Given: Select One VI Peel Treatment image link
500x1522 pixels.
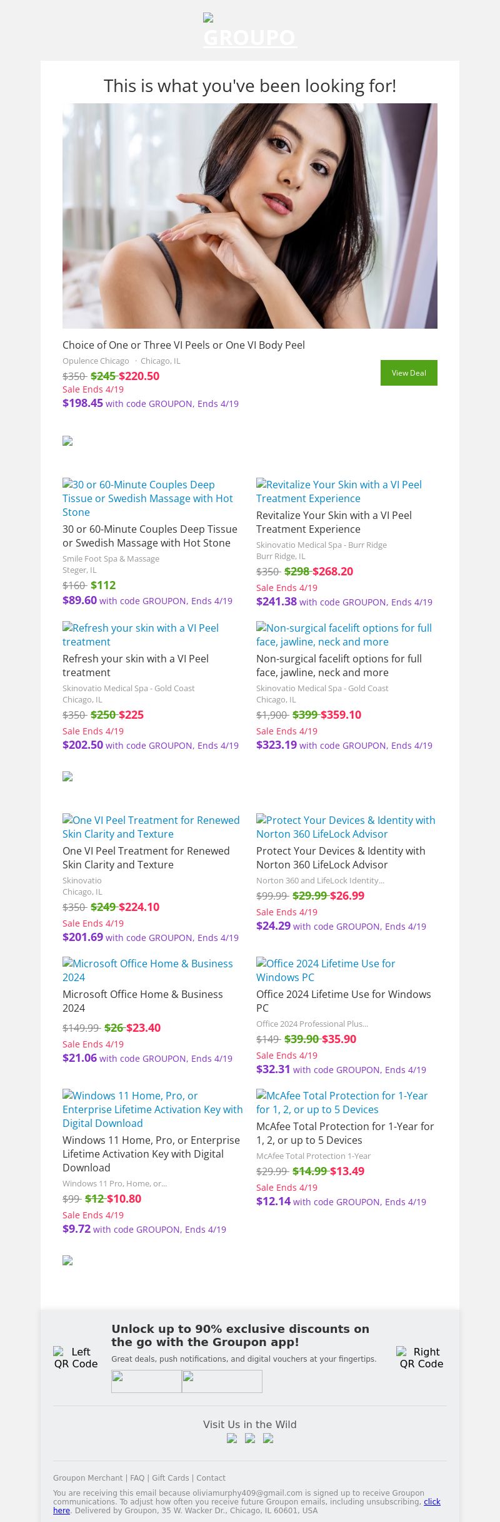Looking at the screenshot, I should tap(151, 827).
